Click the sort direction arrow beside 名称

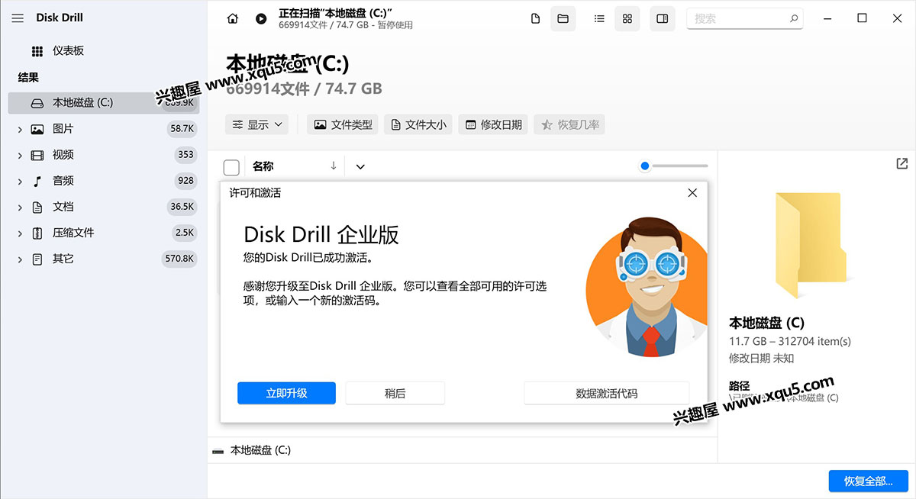(x=334, y=166)
